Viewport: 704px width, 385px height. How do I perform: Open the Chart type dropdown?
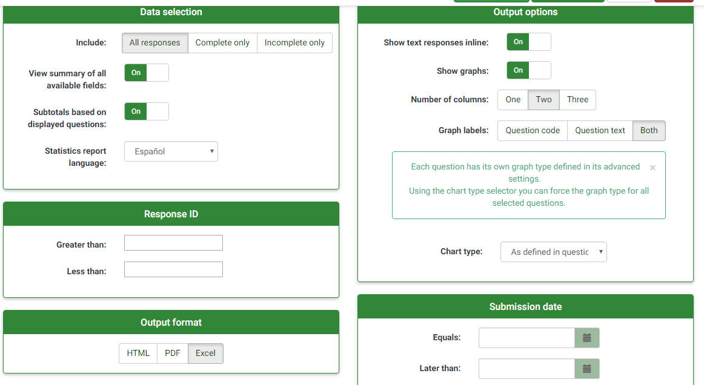pos(553,252)
